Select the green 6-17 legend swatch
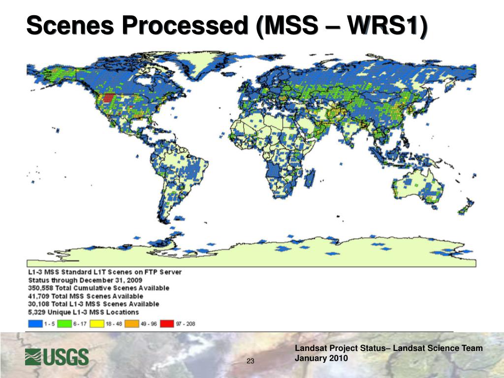The height and width of the screenshot is (378, 504). click(x=64, y=324)
